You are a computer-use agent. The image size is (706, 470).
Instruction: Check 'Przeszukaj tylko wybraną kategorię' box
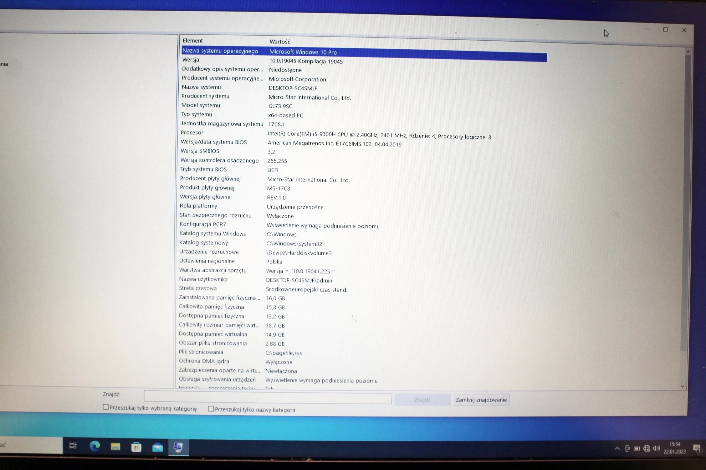pyautogui.click(x=106, y=407)
